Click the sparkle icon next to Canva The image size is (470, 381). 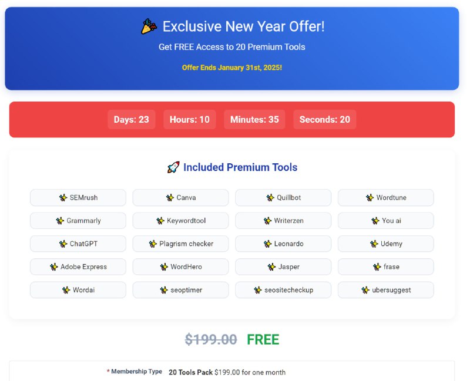coord(170,198)
